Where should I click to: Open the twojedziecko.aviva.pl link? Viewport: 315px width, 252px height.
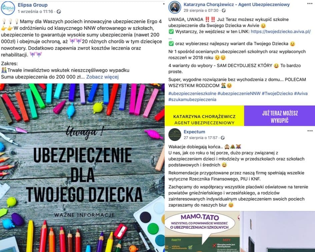click(x=281, y=32)
